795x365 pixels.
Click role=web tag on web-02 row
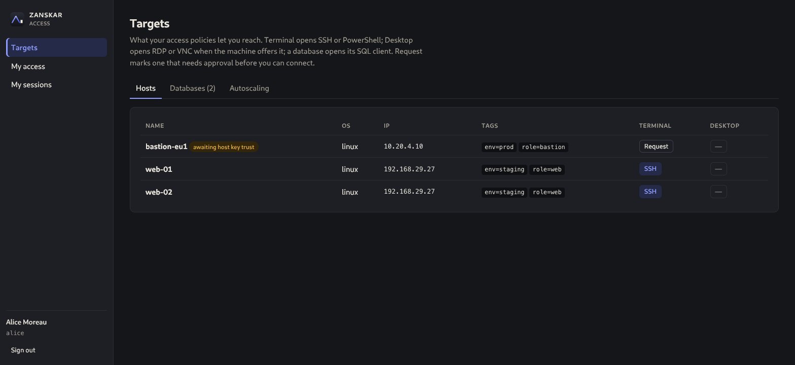pyautogui.click(x=547, y=192)
